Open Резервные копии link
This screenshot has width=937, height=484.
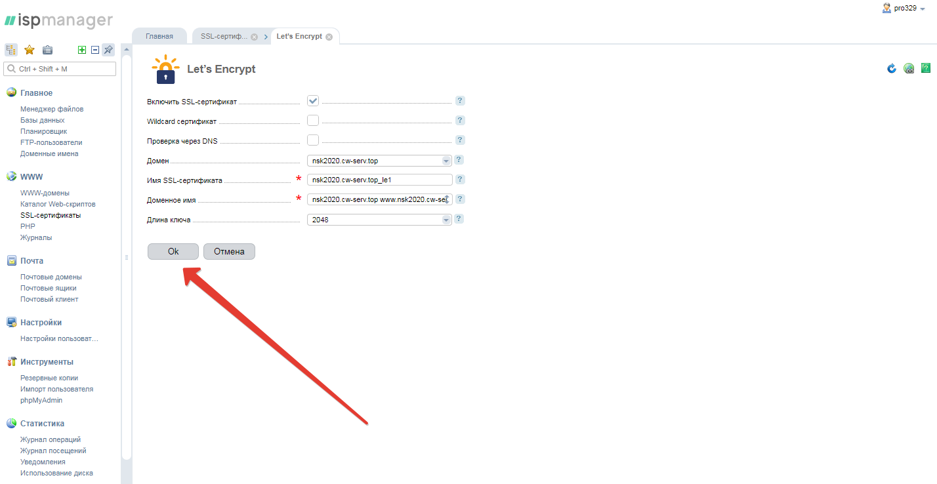(49, 378)
